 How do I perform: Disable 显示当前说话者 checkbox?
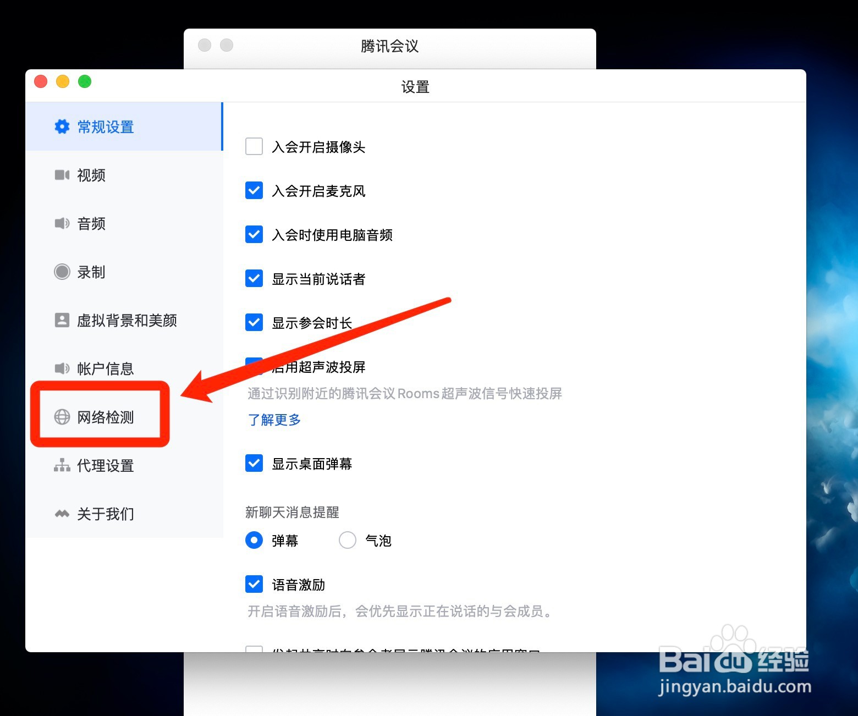coord(254,279)
